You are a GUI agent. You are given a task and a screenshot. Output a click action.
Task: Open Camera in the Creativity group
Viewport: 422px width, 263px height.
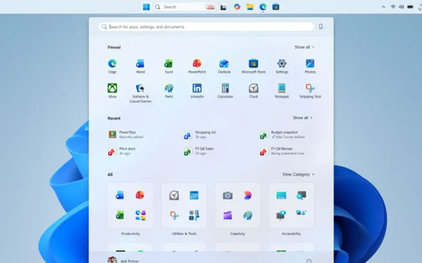pos(227,195)
